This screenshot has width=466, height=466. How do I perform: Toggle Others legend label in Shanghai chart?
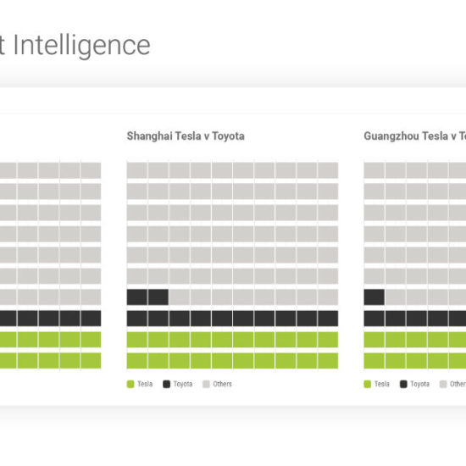(222, 384)
